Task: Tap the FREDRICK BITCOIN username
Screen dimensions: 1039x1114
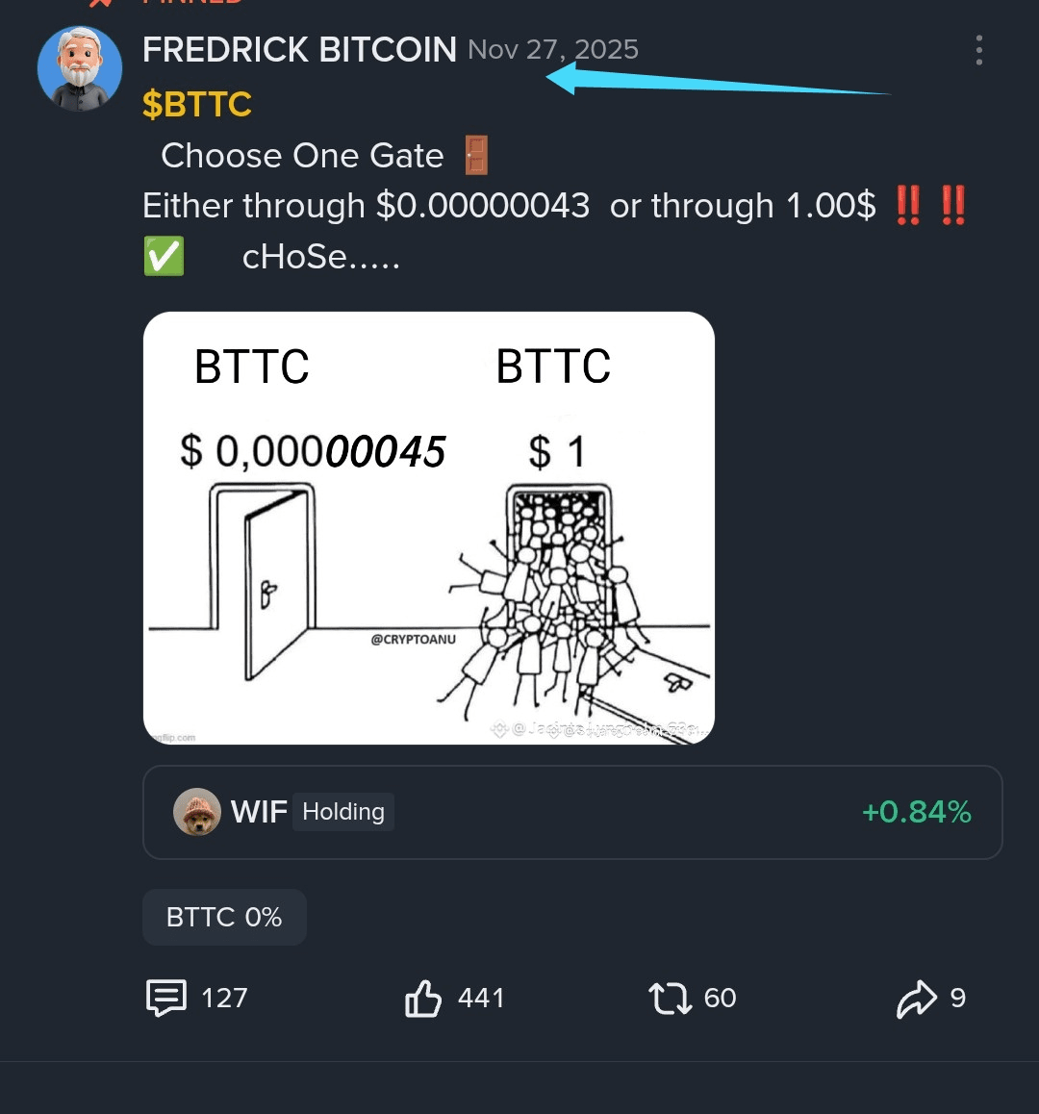Action: [x=299, y=50]
